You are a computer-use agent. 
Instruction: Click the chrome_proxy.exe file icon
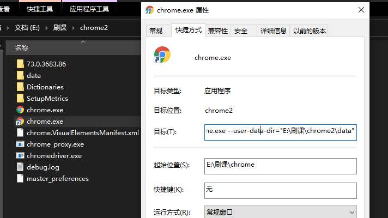click(x=20, y=144)
